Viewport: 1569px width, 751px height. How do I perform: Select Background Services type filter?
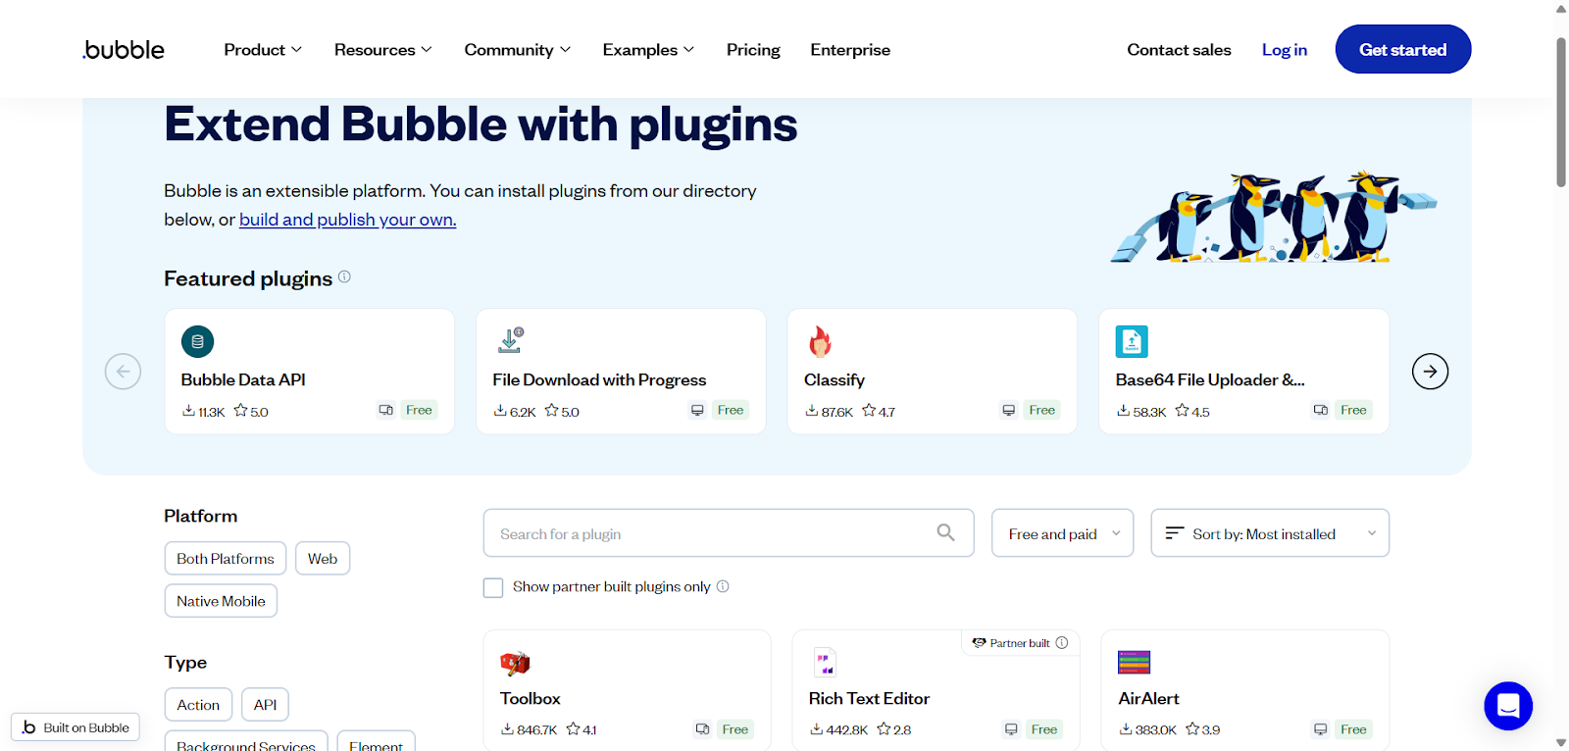pos(246,741)
